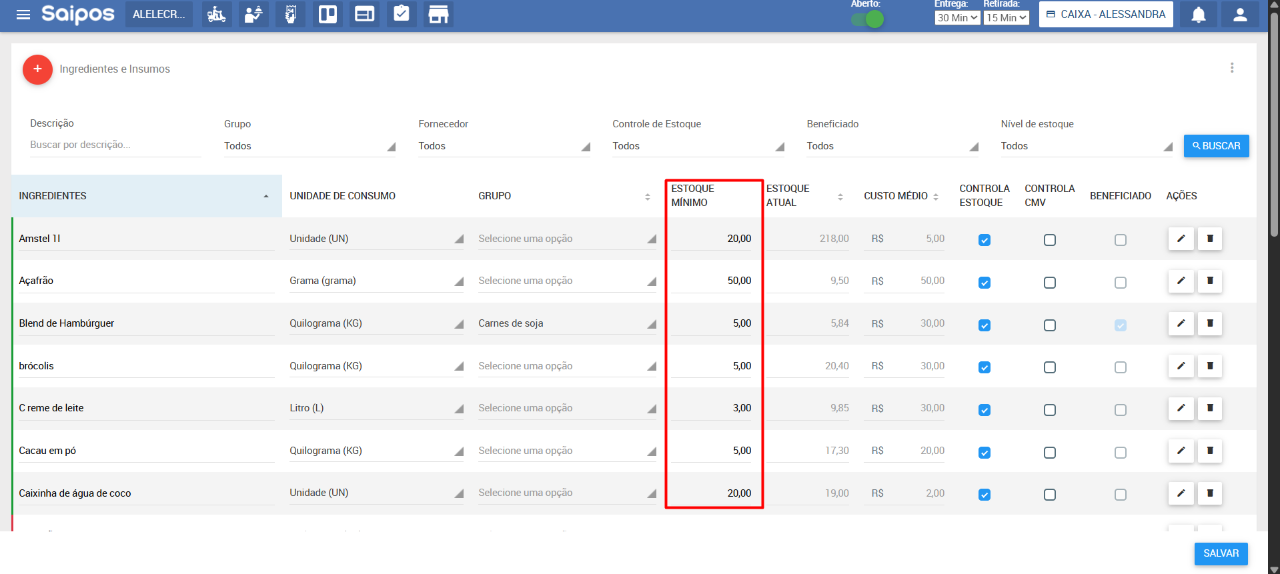Viewport: 1280px width, 574px height.
Task: Click the user profile icon
Action: coord(1239,15)
